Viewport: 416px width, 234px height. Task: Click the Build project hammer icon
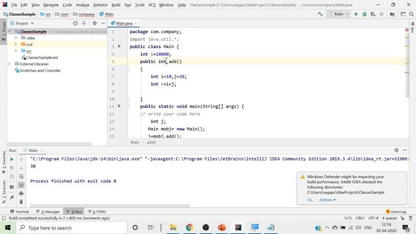click(320, 14)
